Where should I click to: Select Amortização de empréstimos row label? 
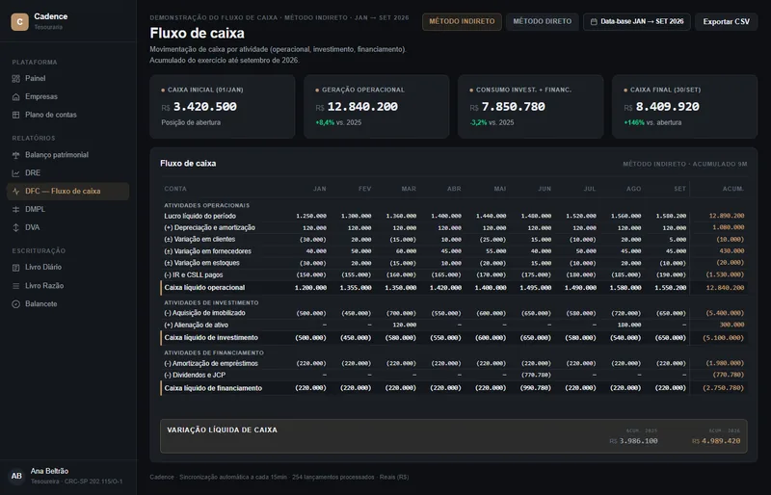211,363
